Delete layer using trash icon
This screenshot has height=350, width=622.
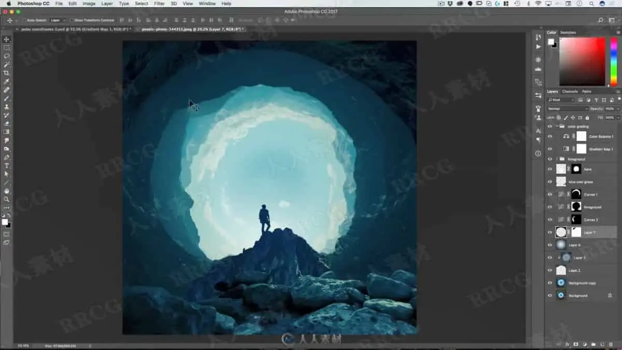(611, 344)
